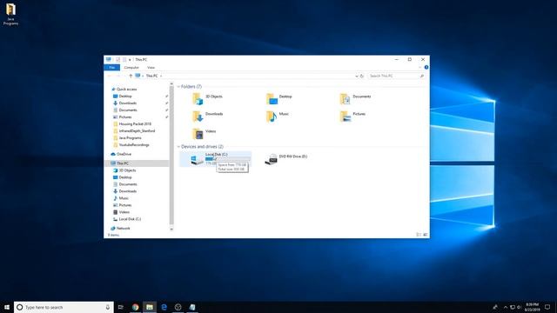Click the Refresh button in address bar
The image size is (557, 313).
[362, 76]
